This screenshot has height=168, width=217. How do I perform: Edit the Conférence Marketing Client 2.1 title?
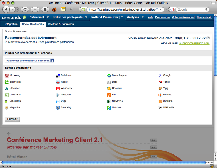(154, 140)
